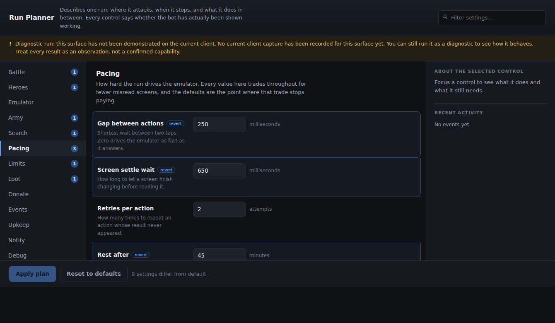Viewport: 555px width, 323px height.
Task: Revert the Gap between actions setting
Action: tap(176, 123)
